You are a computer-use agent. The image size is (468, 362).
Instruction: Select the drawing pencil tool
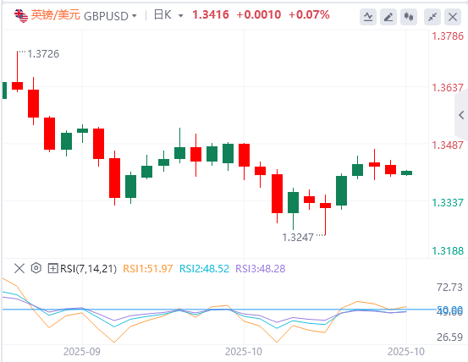388,17
